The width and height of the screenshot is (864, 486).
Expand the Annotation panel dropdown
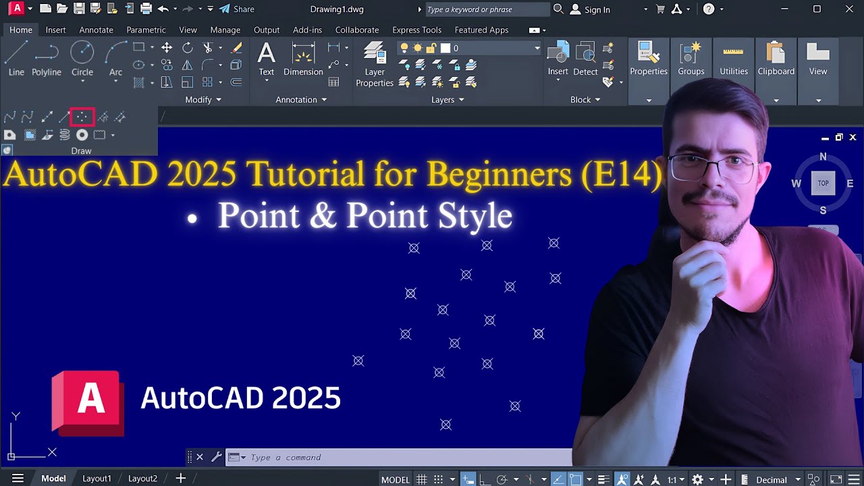tap(301, 100)
